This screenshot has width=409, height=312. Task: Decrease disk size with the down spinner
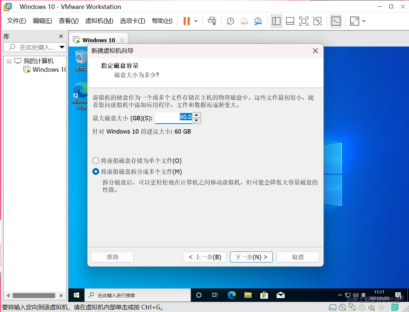tap(197, 120)
